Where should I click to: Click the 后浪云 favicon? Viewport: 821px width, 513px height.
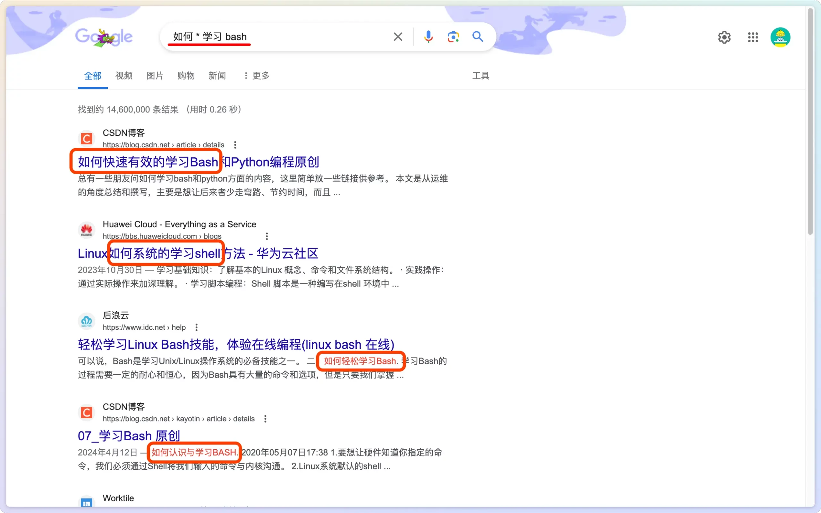click(87, 321)
